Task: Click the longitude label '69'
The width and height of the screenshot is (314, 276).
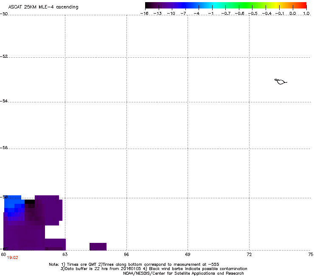Action: point(188,254)
